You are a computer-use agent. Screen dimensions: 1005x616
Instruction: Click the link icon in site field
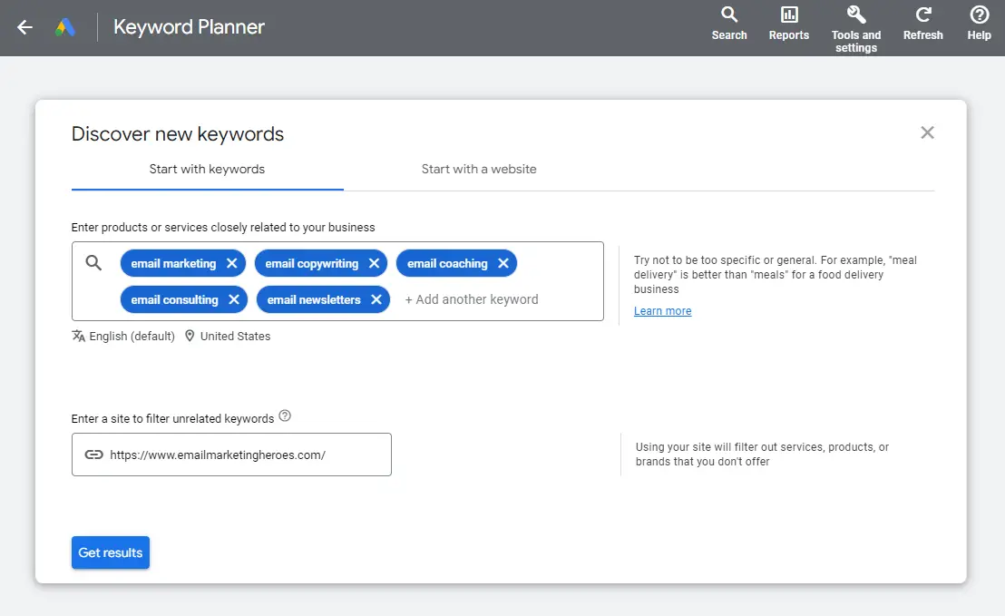click(94, 455)
